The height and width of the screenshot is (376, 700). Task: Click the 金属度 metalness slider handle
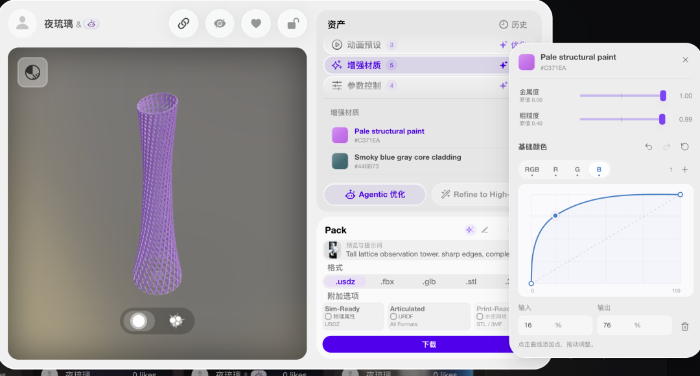coord(663,95)
